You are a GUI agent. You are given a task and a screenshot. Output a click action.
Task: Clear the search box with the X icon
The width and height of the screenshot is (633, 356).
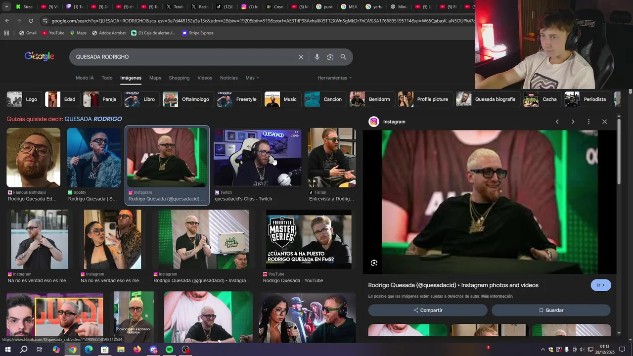(301, 57)
